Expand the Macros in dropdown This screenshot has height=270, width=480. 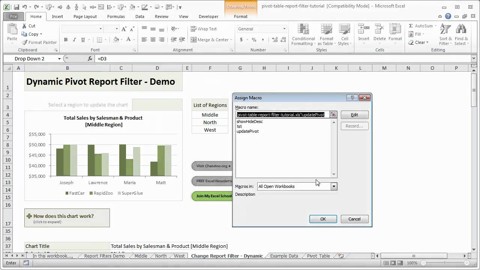(334, 186)
